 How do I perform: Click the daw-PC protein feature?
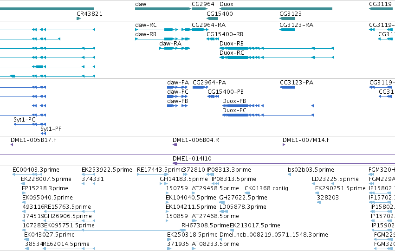click(x=177, y=97)
